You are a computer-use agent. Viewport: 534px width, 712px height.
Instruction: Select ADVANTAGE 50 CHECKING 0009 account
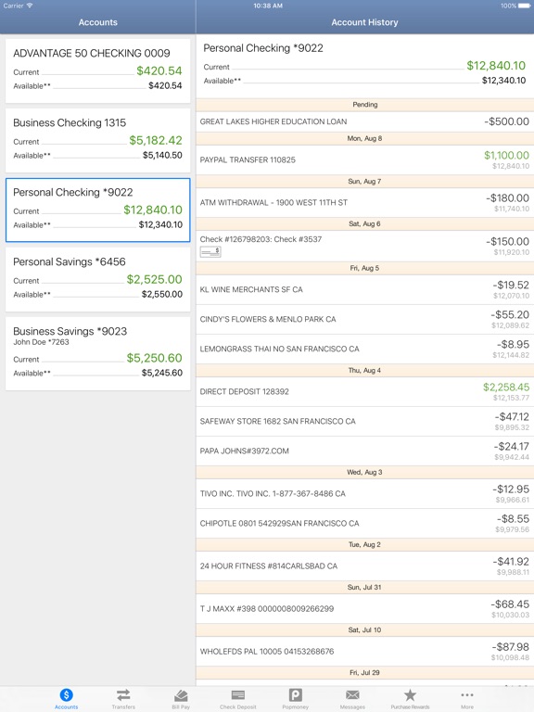tap(97, 70)
